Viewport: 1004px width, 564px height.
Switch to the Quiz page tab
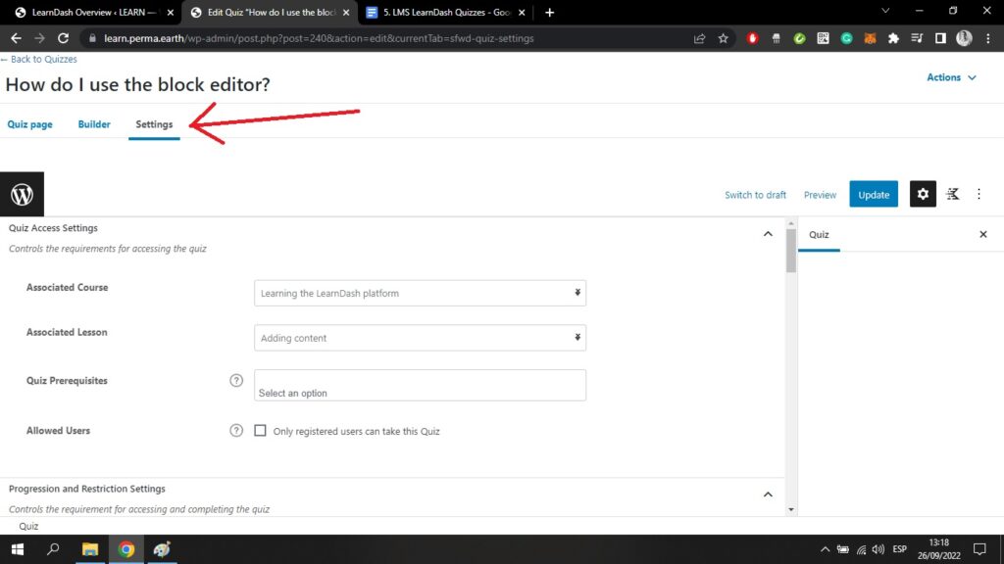click(29, 124)
